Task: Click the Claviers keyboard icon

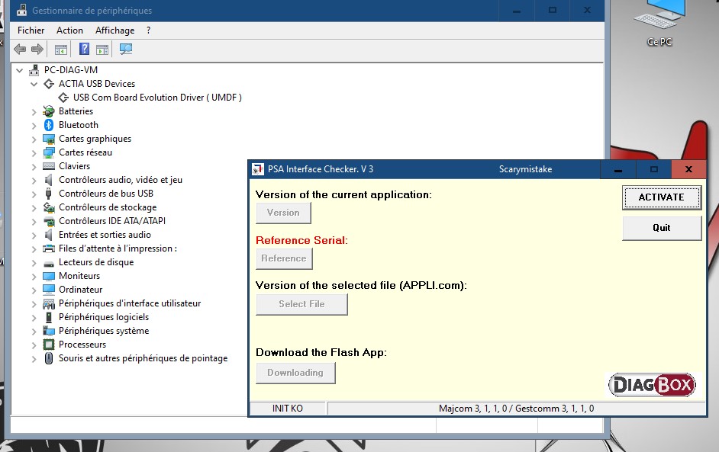Action: click(49, 166)
